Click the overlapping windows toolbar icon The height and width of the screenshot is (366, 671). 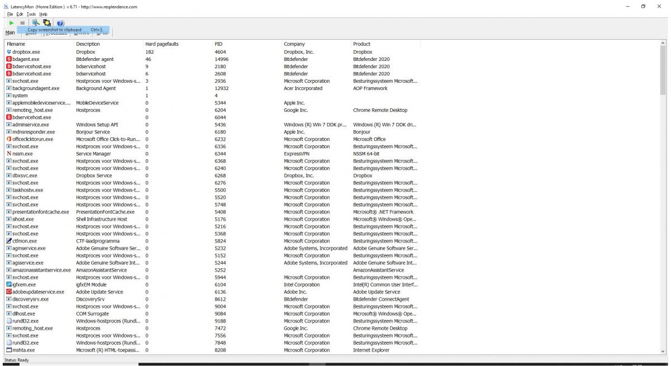[48, 22]
